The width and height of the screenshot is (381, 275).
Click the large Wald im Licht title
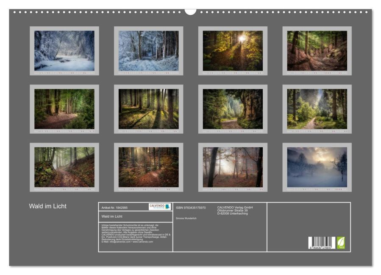click(x=47, y=207)
